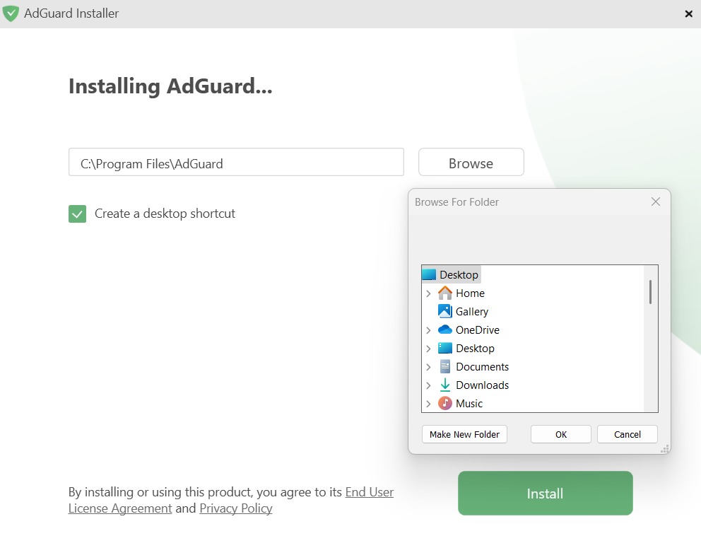Viewport: 701px width, 560px height.
Task: Click the Desktop icon below OneDrive
Action: point(444,348)
